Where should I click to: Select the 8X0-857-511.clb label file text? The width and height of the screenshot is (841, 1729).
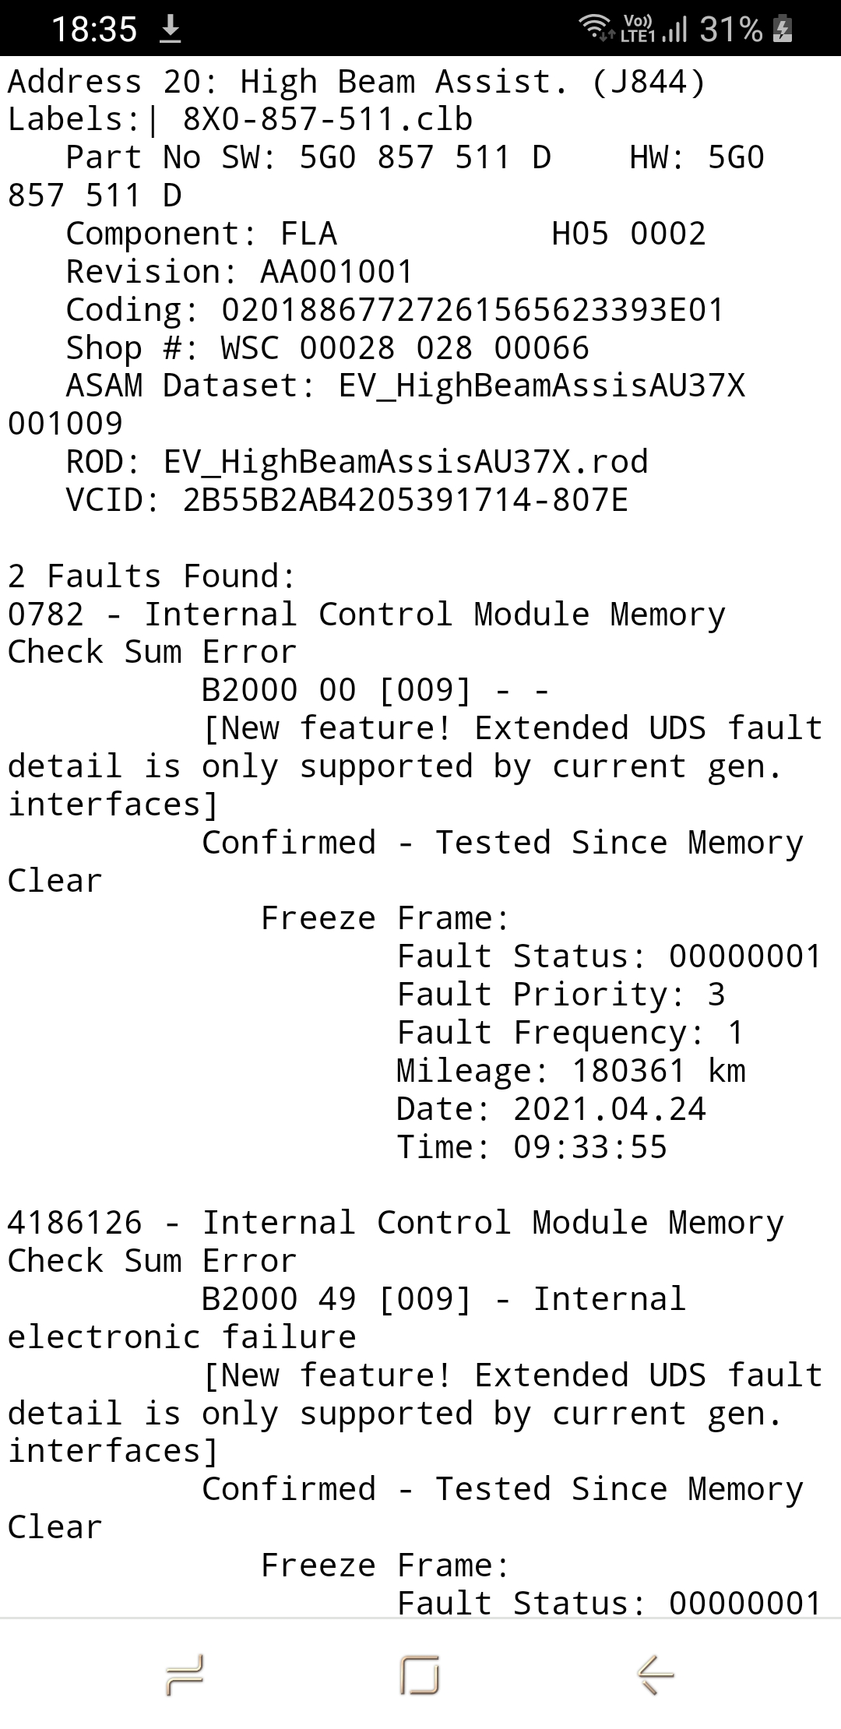click(327, 120)
